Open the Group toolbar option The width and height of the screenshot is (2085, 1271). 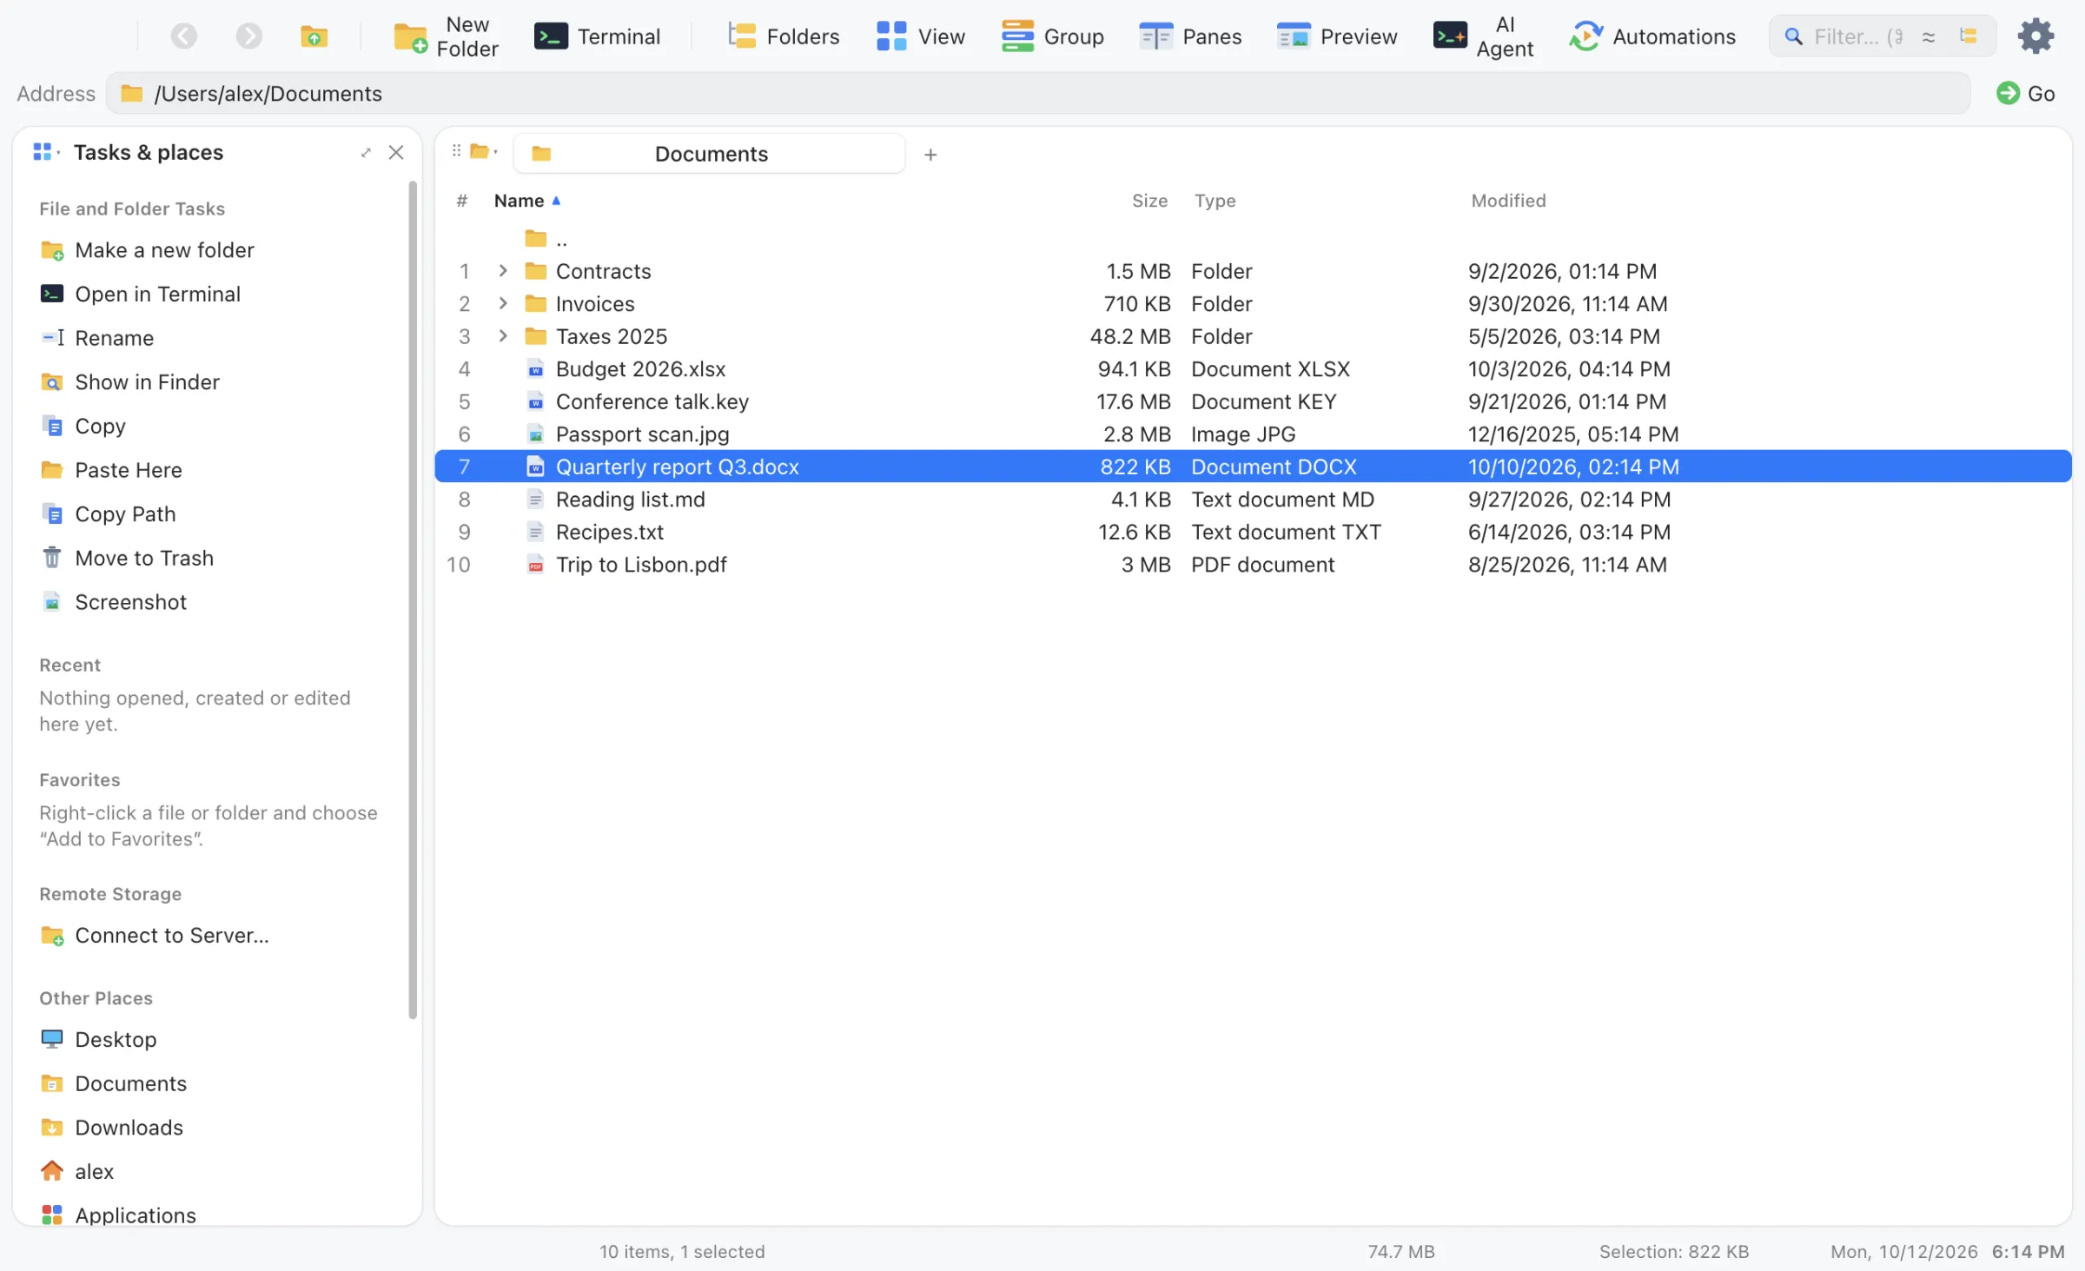1053,36
